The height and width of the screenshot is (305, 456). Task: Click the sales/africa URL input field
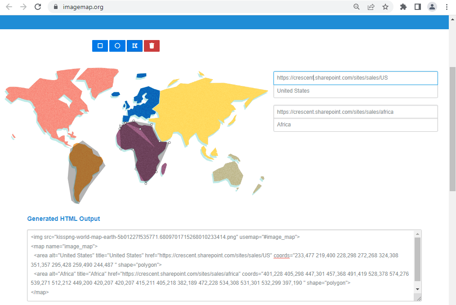point(355,112)
